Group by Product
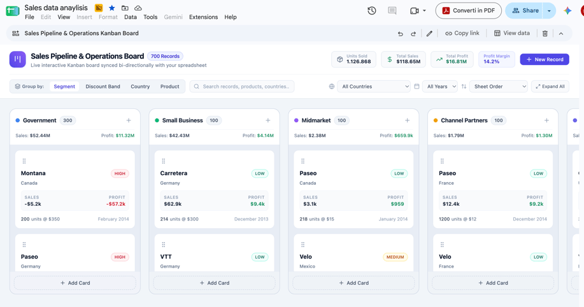Screen dimensions: 584x307 (x=170, y=87)
